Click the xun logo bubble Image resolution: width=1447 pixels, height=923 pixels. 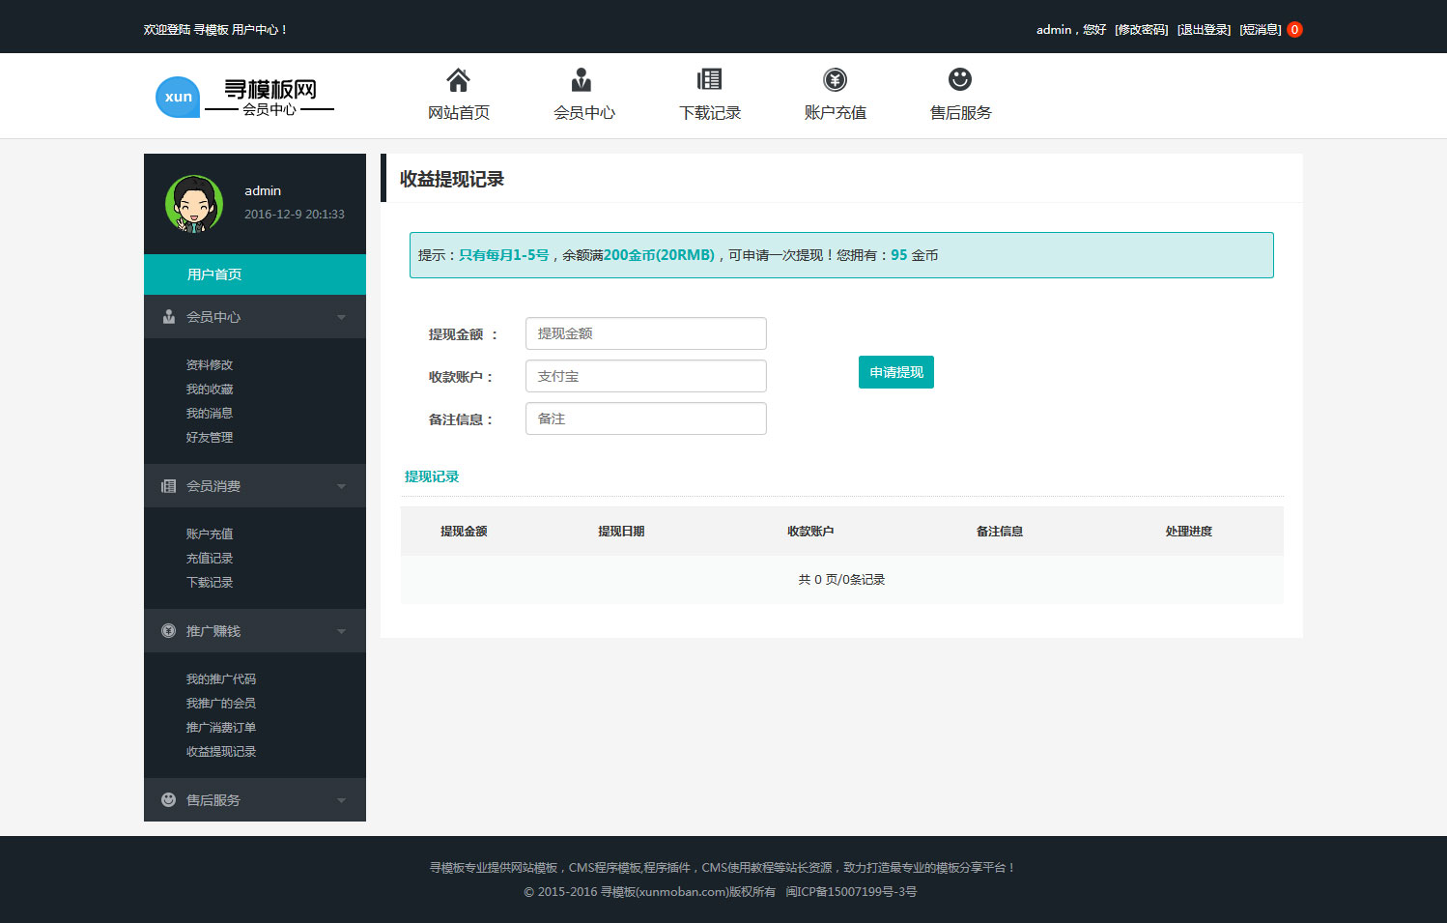[x=178, y=97]
